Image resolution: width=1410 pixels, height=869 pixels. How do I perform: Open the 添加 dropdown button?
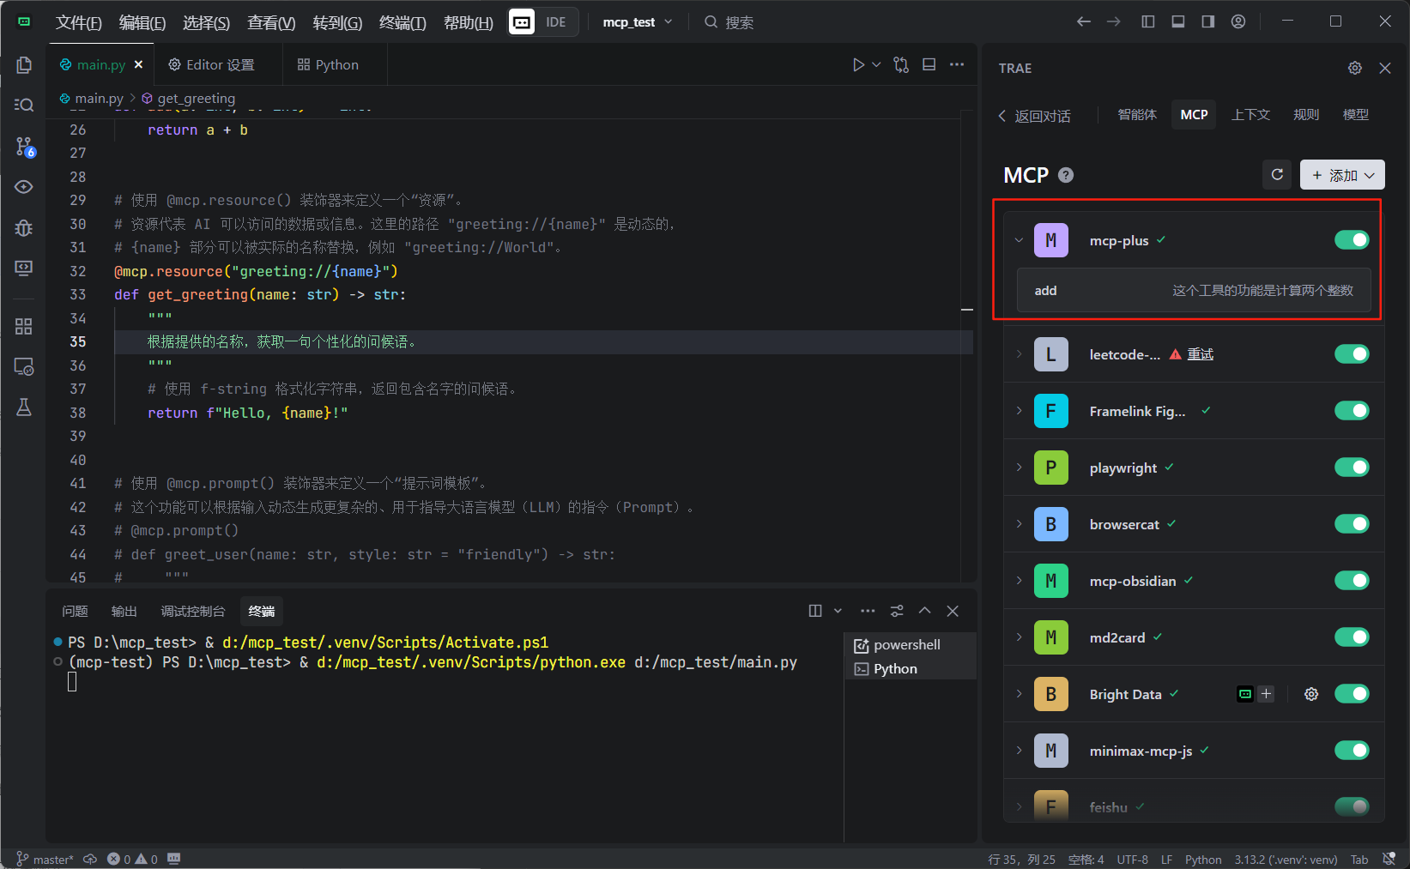pyautogui.click(x=1342, y=175)
